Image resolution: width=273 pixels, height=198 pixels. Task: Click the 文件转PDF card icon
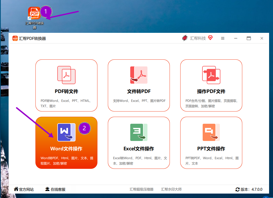[139, 75]
